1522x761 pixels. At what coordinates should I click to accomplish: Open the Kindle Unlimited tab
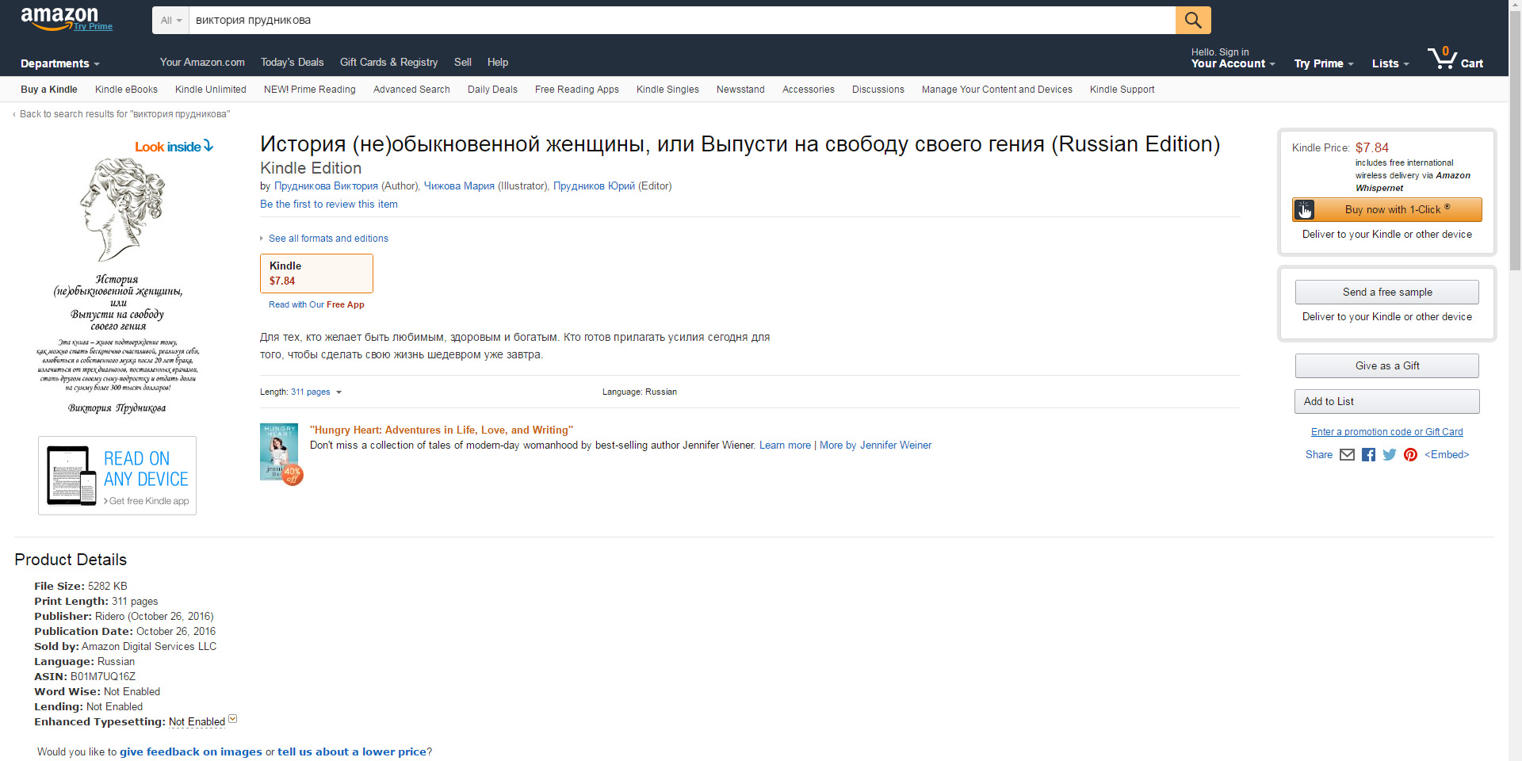[211, 90]
